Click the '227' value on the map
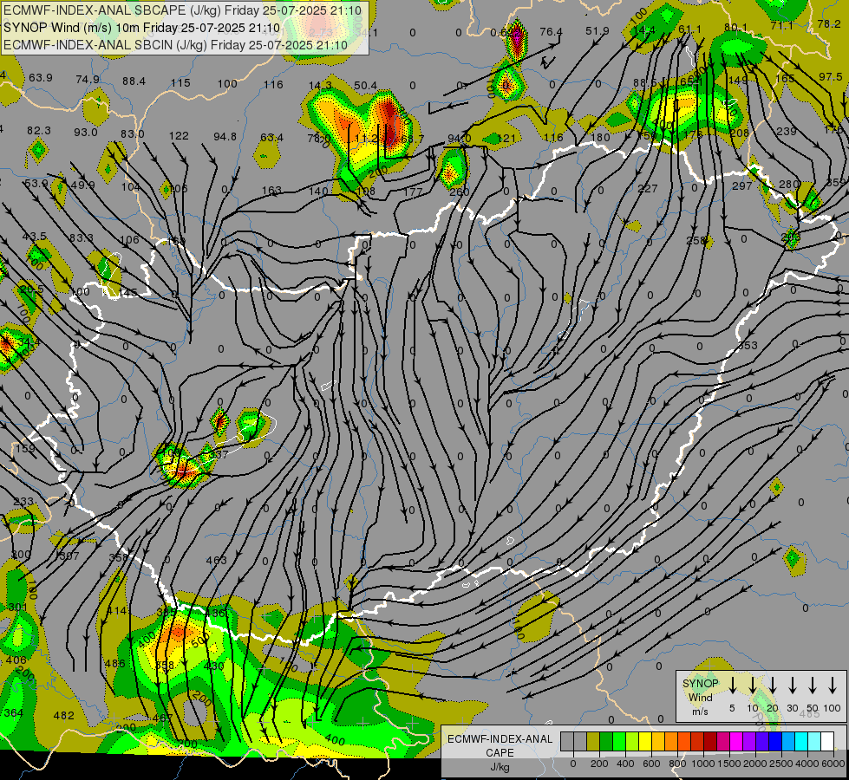 [x=648, y=188]
